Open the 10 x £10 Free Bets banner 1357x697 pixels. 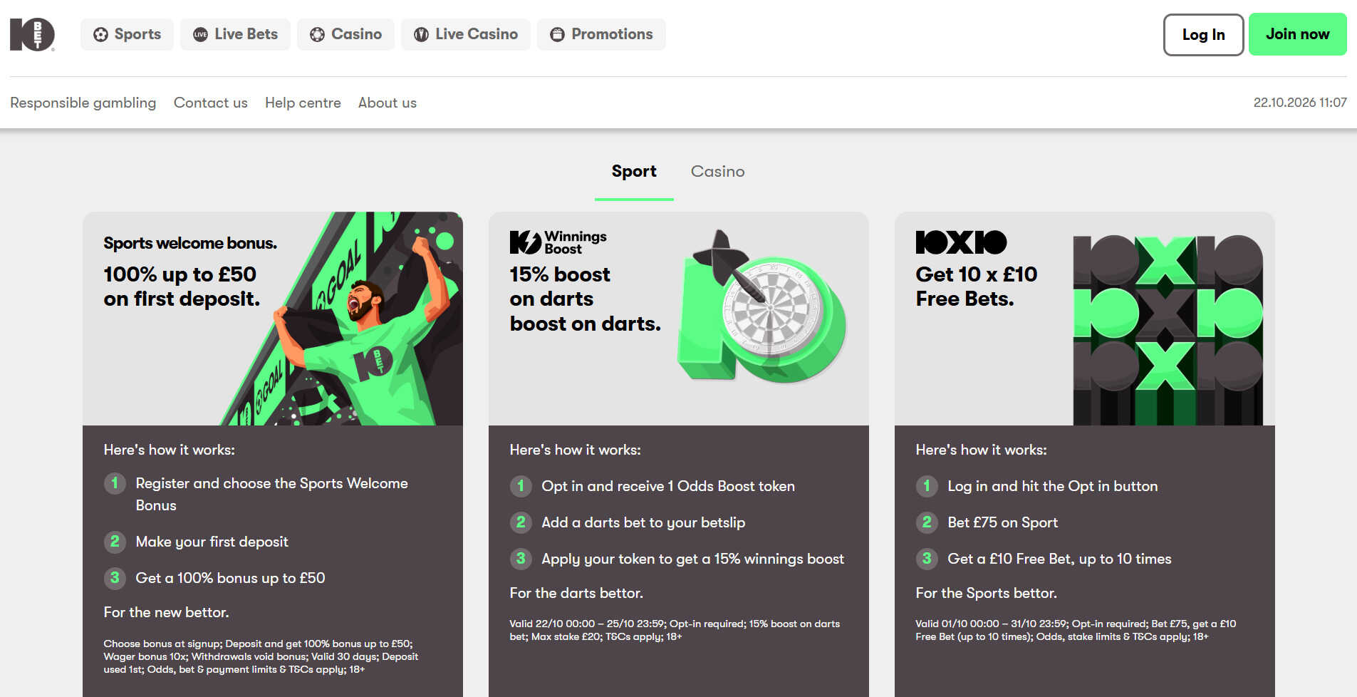pos(1085,319)
